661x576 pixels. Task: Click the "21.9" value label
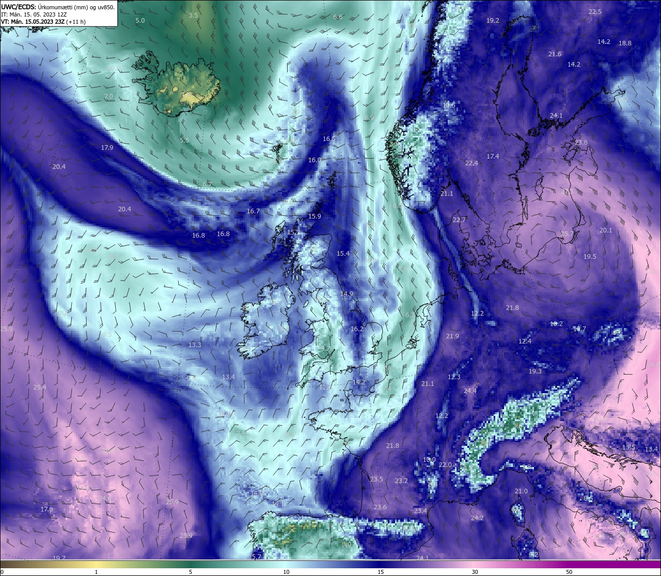(452, 336)
